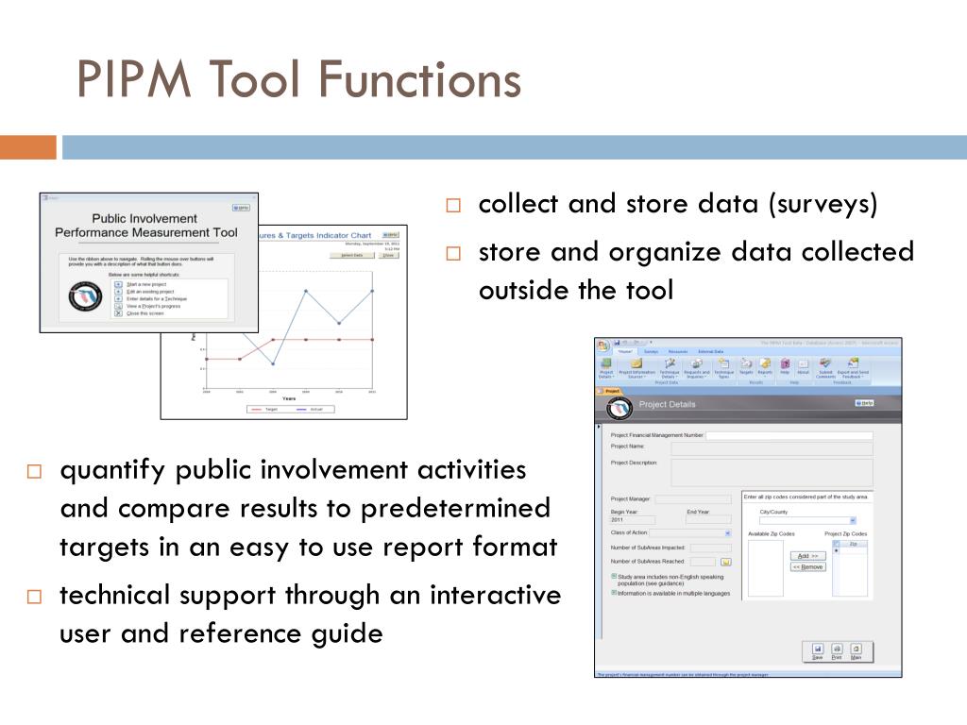Click Available Zip Codes list box
967x725 pixels.
click(765, 567)
